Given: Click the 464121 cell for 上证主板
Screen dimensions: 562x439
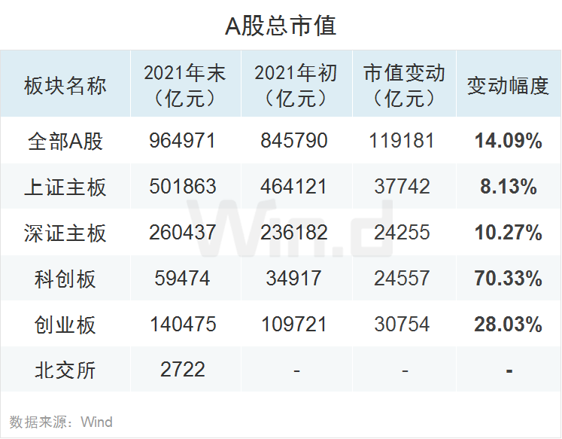Looking at the screenshot, I should click(296, 187).
